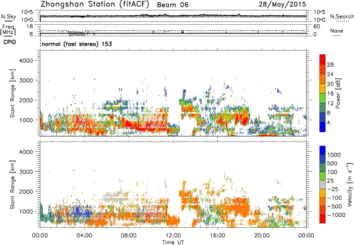Image resolution: width=354 pixels, height=245 pixels.
Task: Click the '1000' tick of velocity panel's range axis
Action: (26, 211)
